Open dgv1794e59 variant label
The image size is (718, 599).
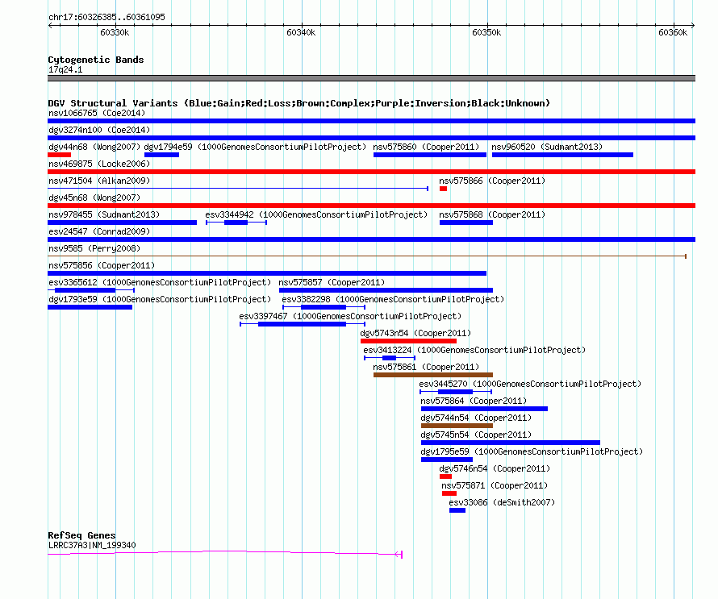tap(255, 147)
